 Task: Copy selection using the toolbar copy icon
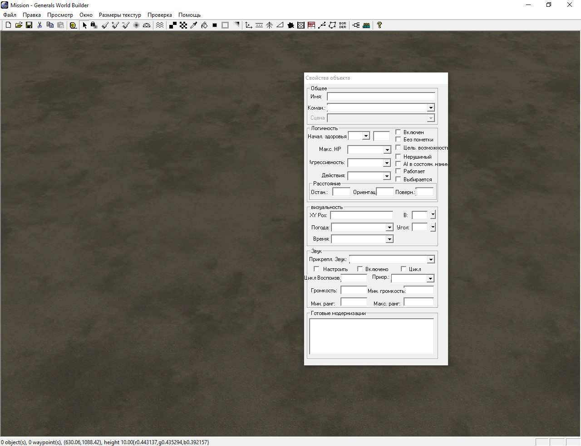(50, 25)
